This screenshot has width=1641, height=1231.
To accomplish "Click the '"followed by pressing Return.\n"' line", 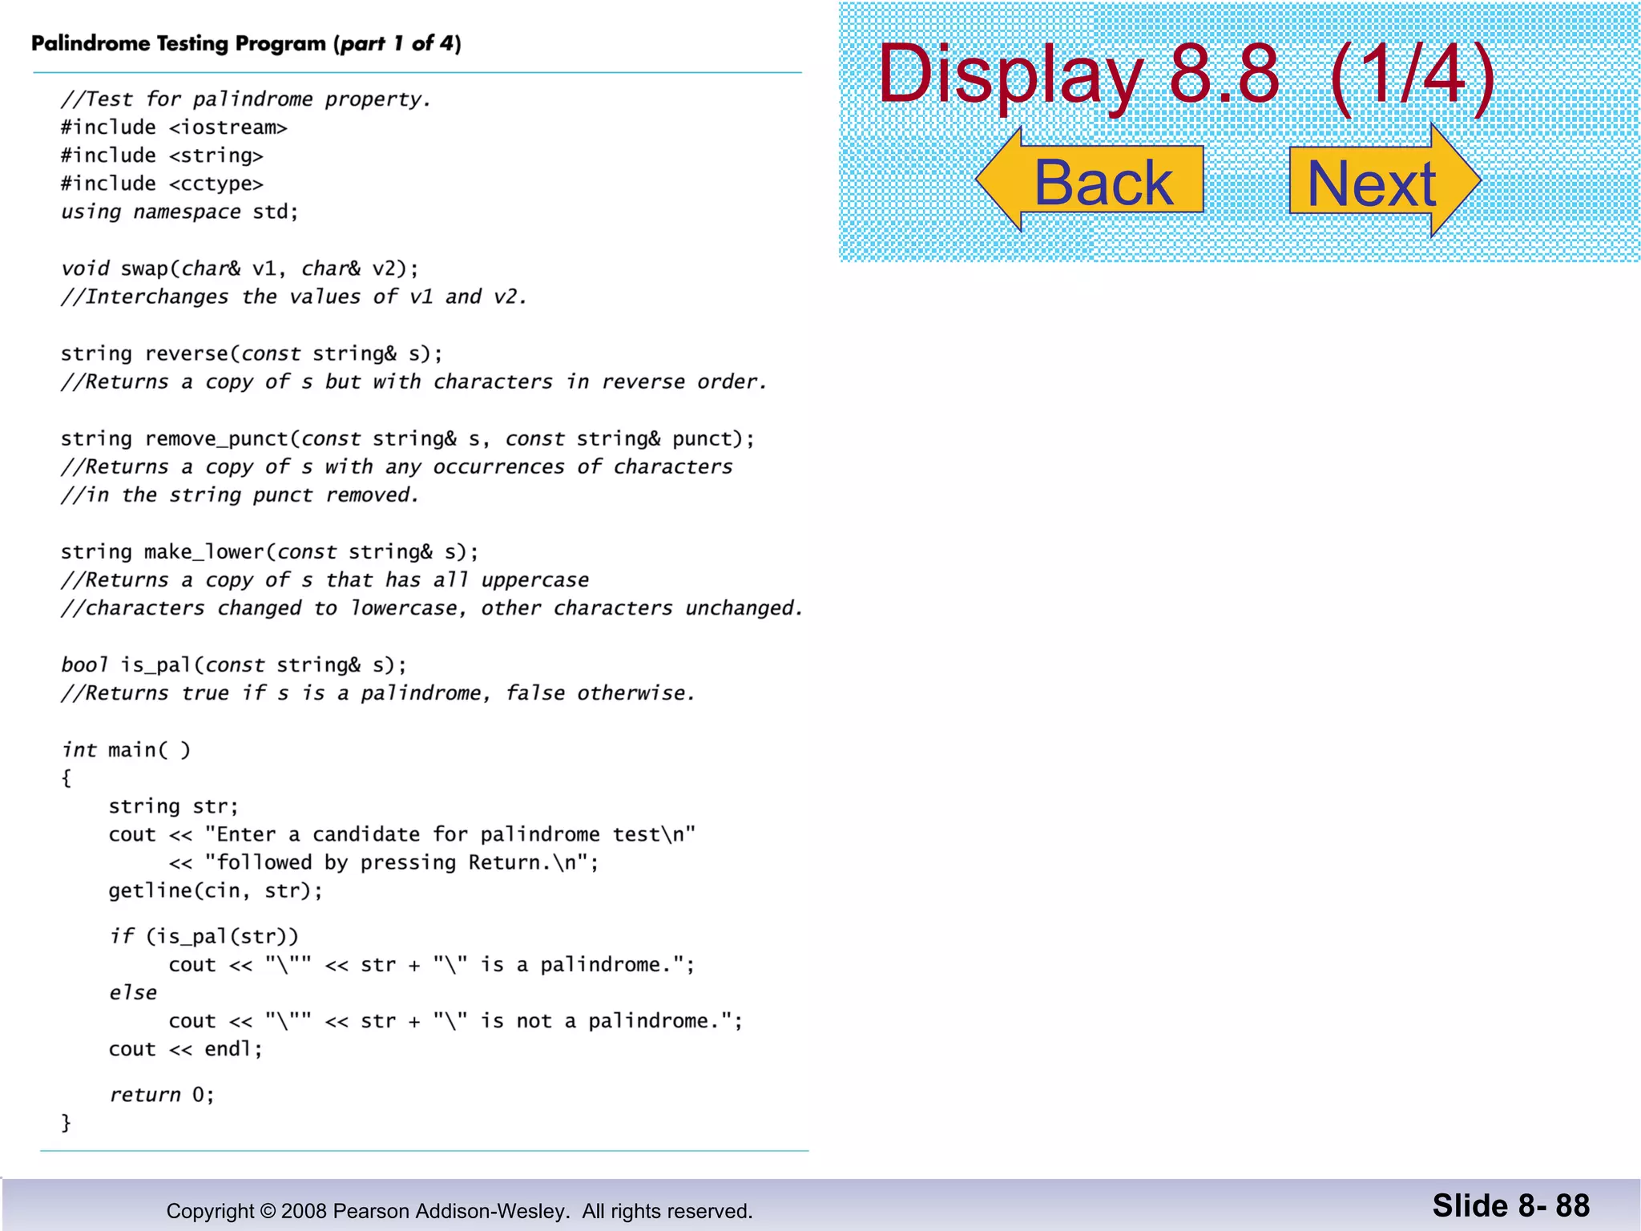I will click(384, 862).
